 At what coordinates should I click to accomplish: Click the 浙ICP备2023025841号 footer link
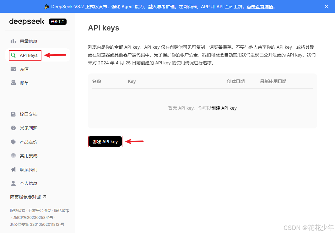pyautogui.click(x=33, y=217)
